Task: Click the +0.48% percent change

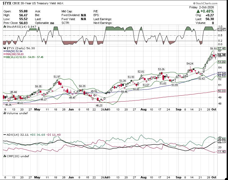Action: pyautogui.click(x=207, y=11)
